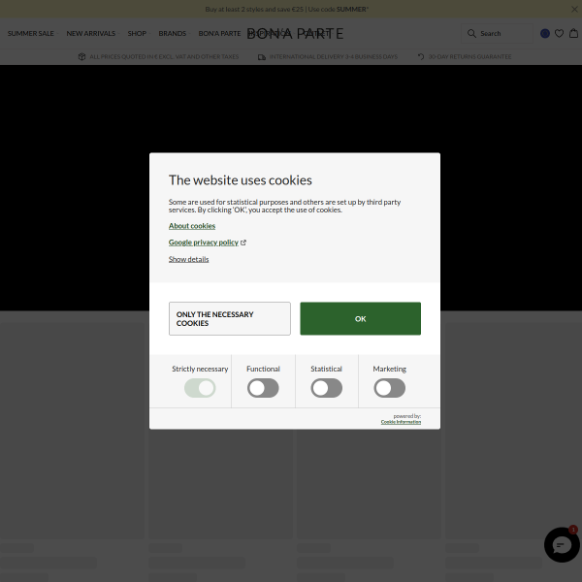This screenshot has height=582, width=582.
Task: Expand the SHOP menu
Action: pos(139,33)
